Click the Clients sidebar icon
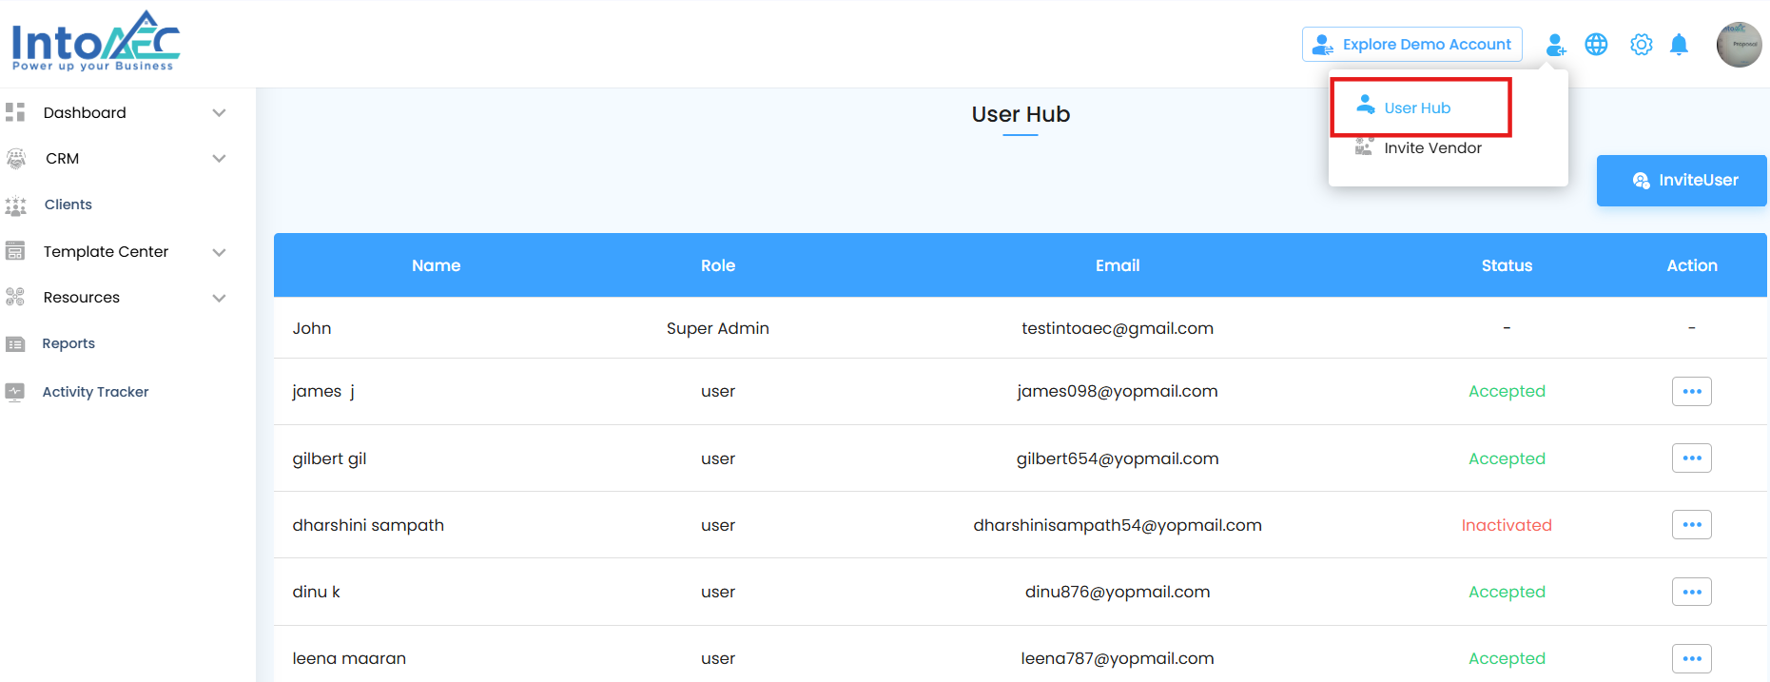The image size is (1770, 682). (x=15, y=205)
